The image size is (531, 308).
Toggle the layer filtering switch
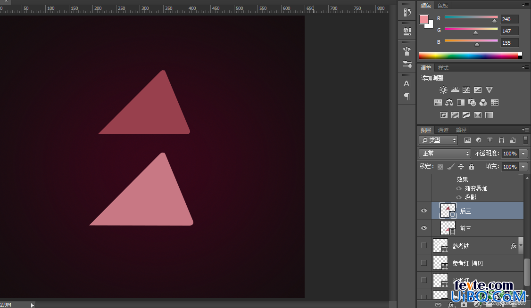pyautogui.click(x=526, y=140)
